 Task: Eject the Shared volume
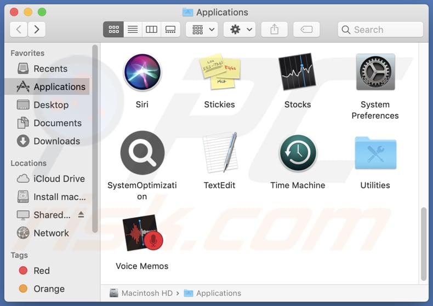pos(81,214)
